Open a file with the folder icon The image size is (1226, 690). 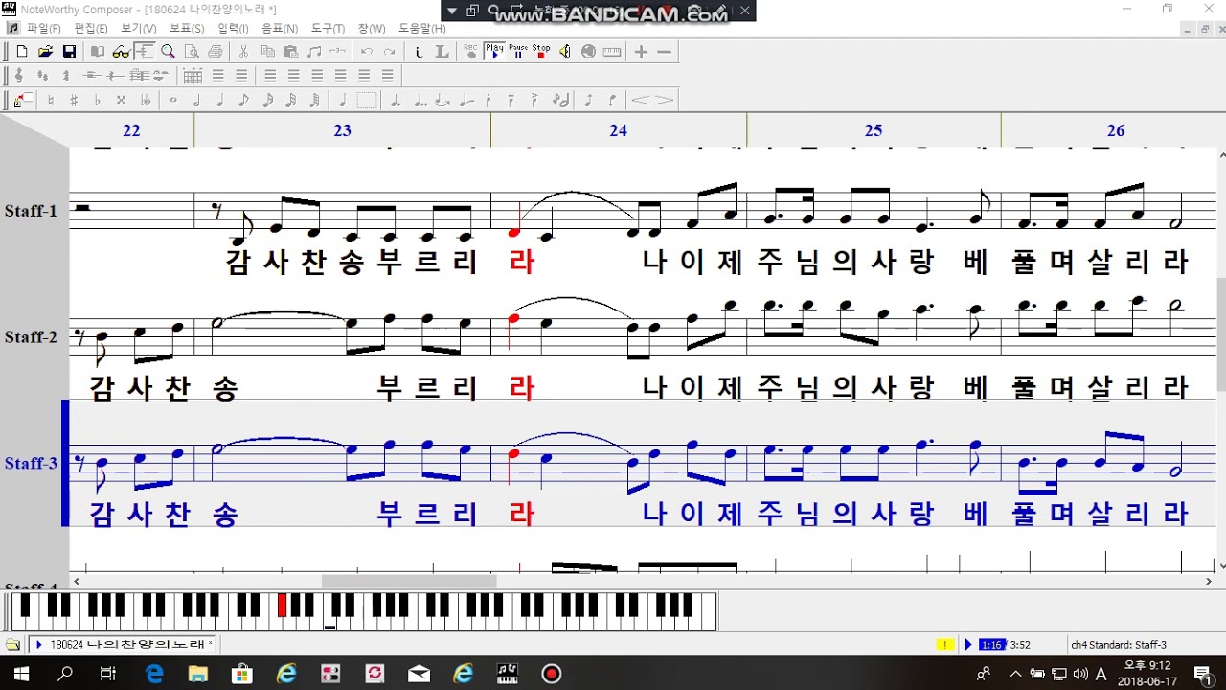pos(45,52)
